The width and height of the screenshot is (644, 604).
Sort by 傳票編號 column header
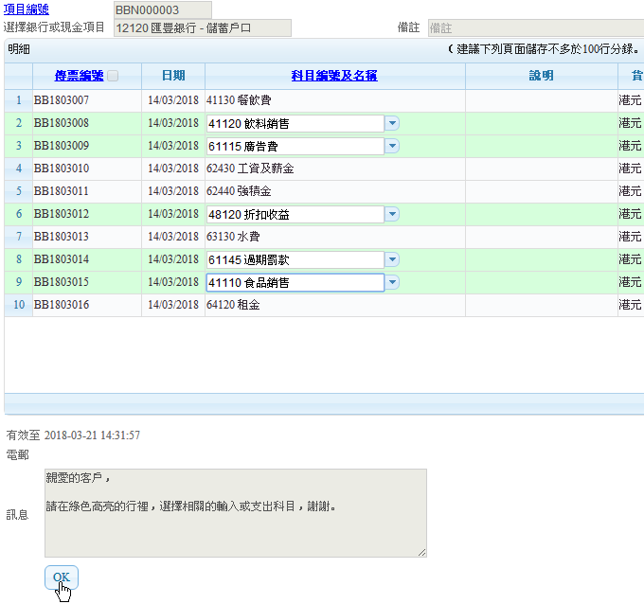tap(79, 76)
